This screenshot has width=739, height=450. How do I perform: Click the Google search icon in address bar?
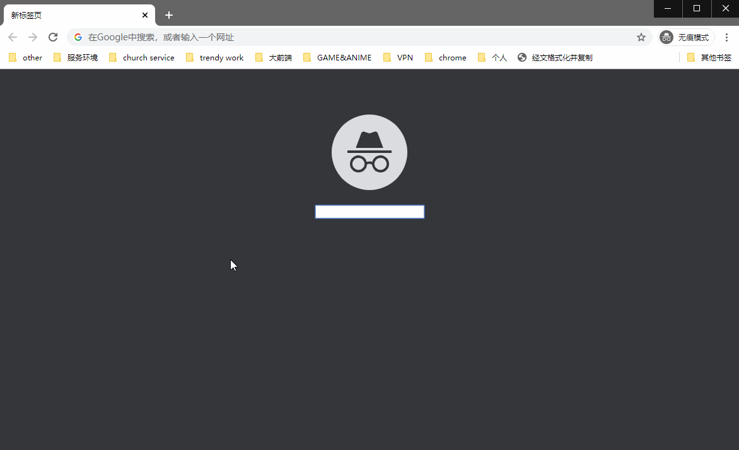point(78,37)
